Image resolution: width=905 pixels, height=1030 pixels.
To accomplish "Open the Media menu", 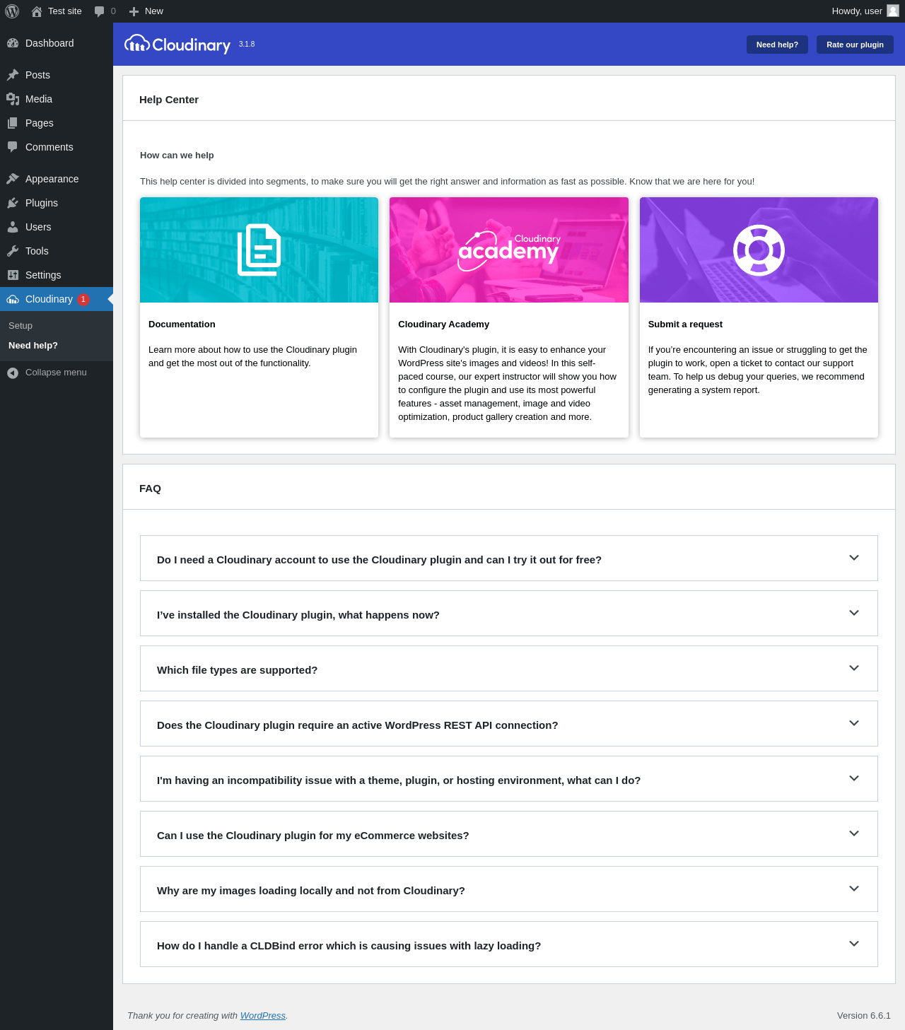I will [57, 99].
